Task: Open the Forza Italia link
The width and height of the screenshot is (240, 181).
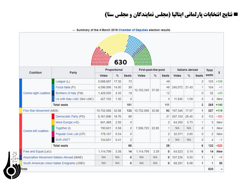Action: (63, 87)
